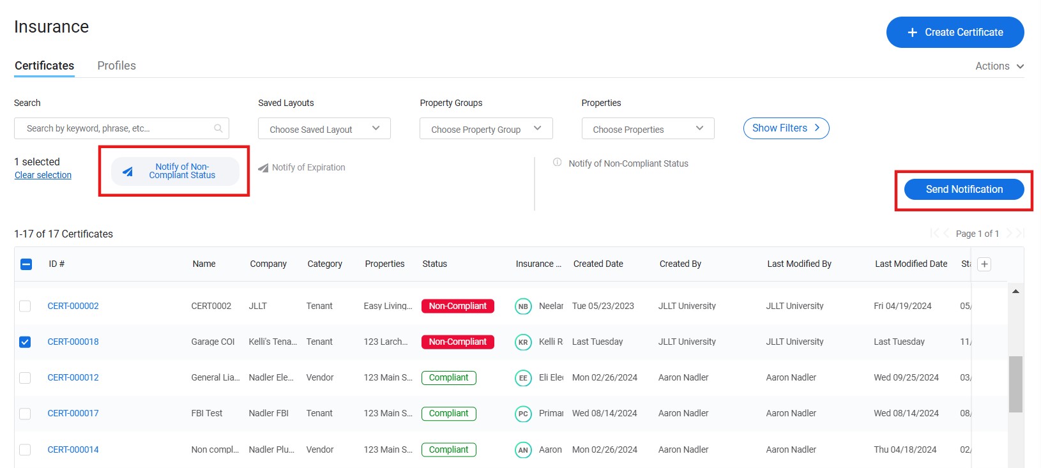Click the paper plane icon in Notify of Non-Compliant Status

click(x=128, y=171)
